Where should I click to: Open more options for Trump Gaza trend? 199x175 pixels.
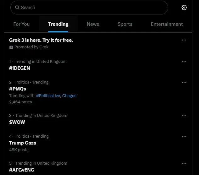[184, 136]
